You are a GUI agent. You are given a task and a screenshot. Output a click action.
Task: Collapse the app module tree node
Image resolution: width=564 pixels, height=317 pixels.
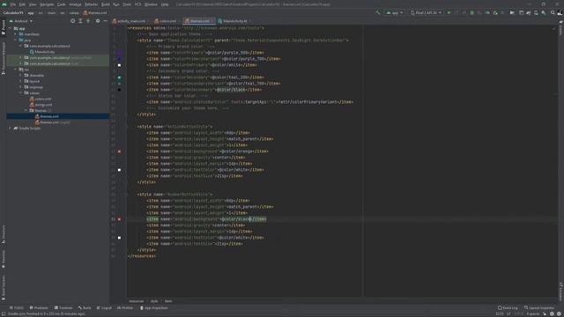coord(10,28)
